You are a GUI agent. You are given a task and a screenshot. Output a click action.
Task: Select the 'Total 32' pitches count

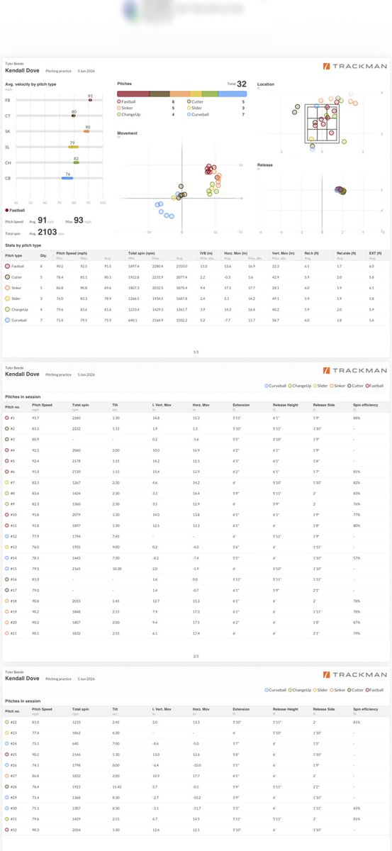[x=236, y=84]
